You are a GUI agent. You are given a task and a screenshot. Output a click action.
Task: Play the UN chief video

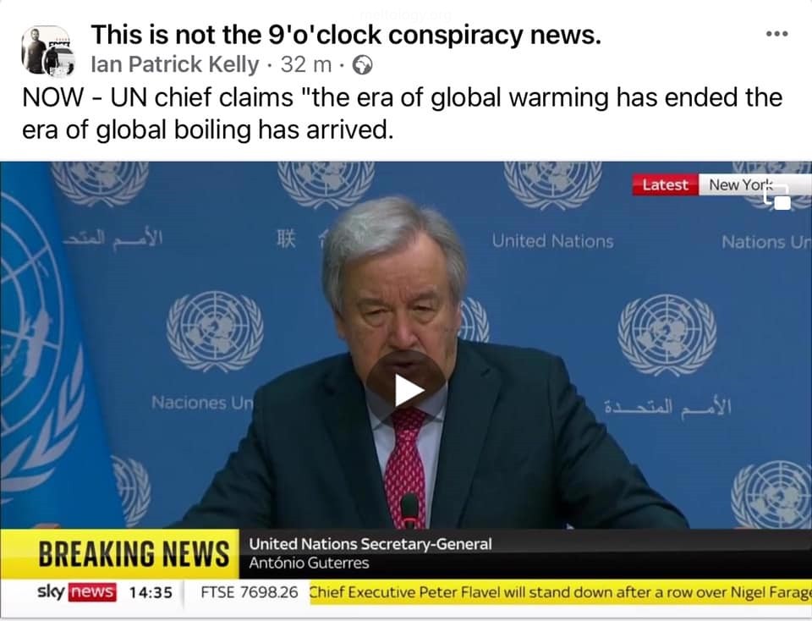[406, 391]
